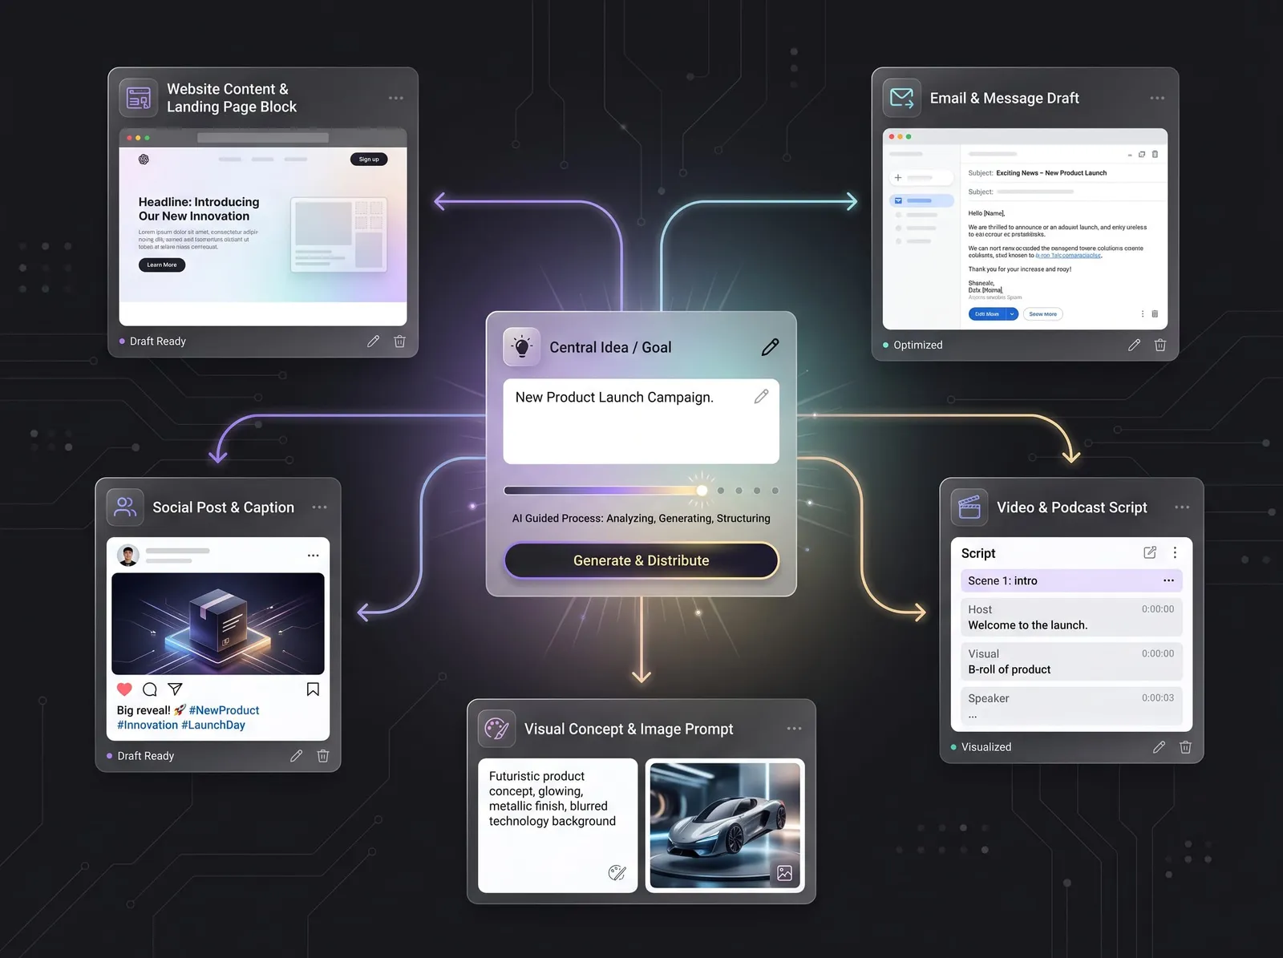Click the palette edit icon in prompt box
Screen dimensions: 1283x958
click(617, 873)
